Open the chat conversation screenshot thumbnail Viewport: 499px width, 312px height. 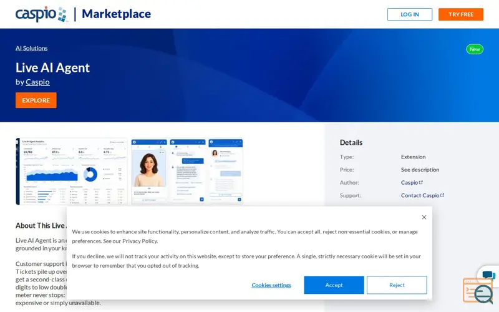(188, 171)
